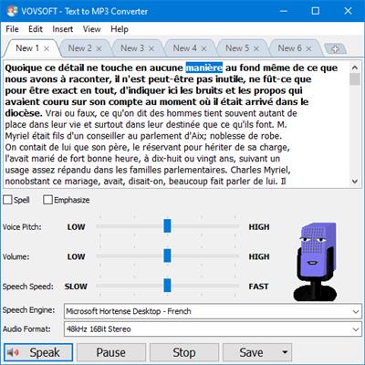Enable the Spell checkbox

pyautogui.click(x=7, y=200)
